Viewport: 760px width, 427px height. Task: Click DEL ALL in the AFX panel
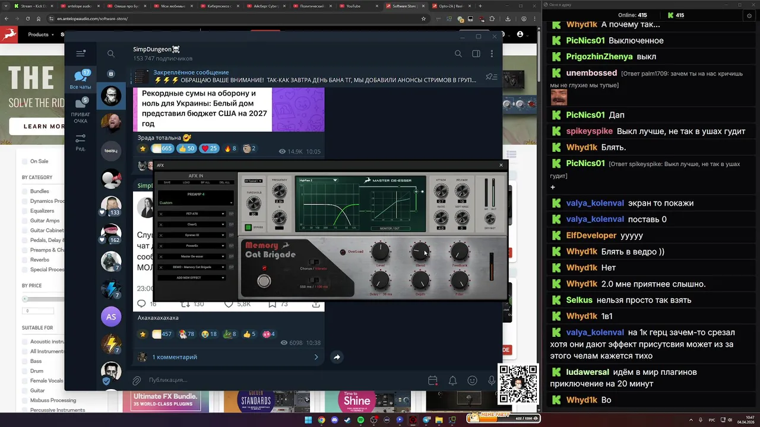(224, 183)
